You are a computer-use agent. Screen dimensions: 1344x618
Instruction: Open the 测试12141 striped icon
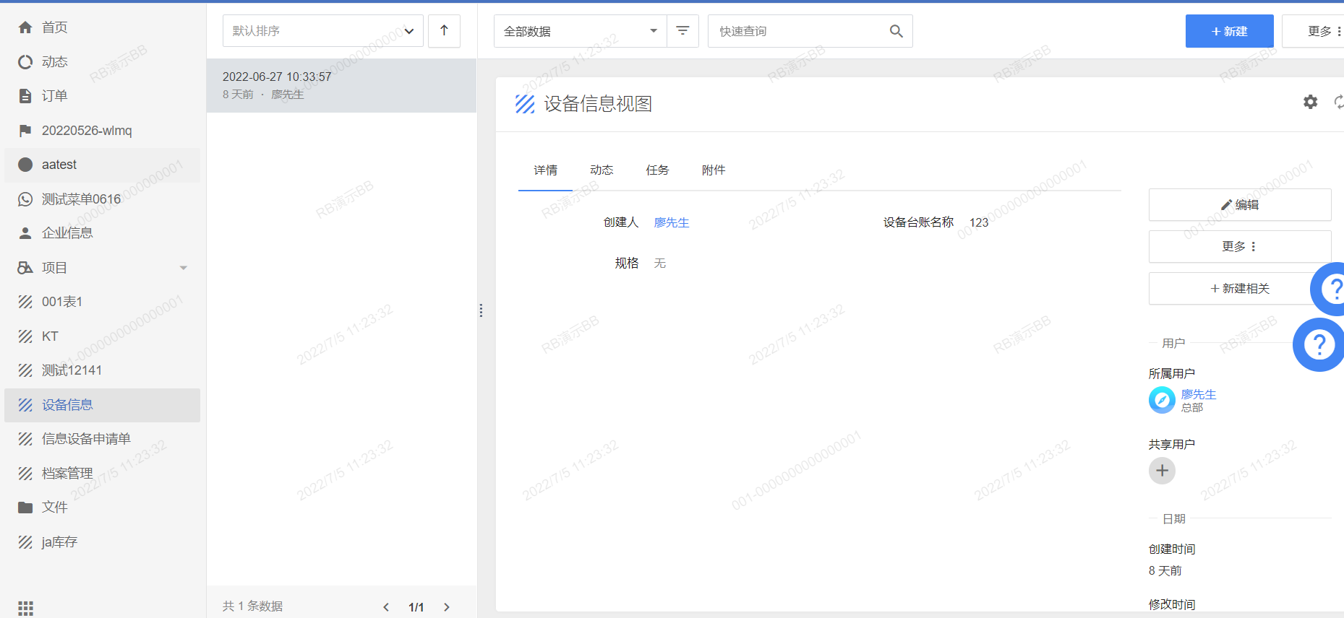coord(25,370)
